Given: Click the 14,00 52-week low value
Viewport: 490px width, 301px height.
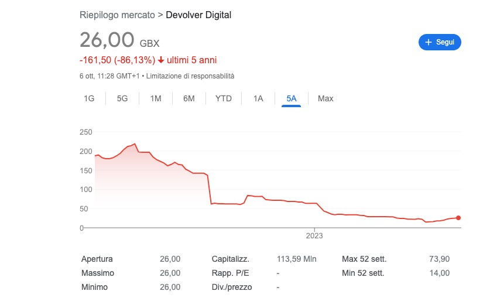Looking at the screenshot, I should click(x=439, y=273).
